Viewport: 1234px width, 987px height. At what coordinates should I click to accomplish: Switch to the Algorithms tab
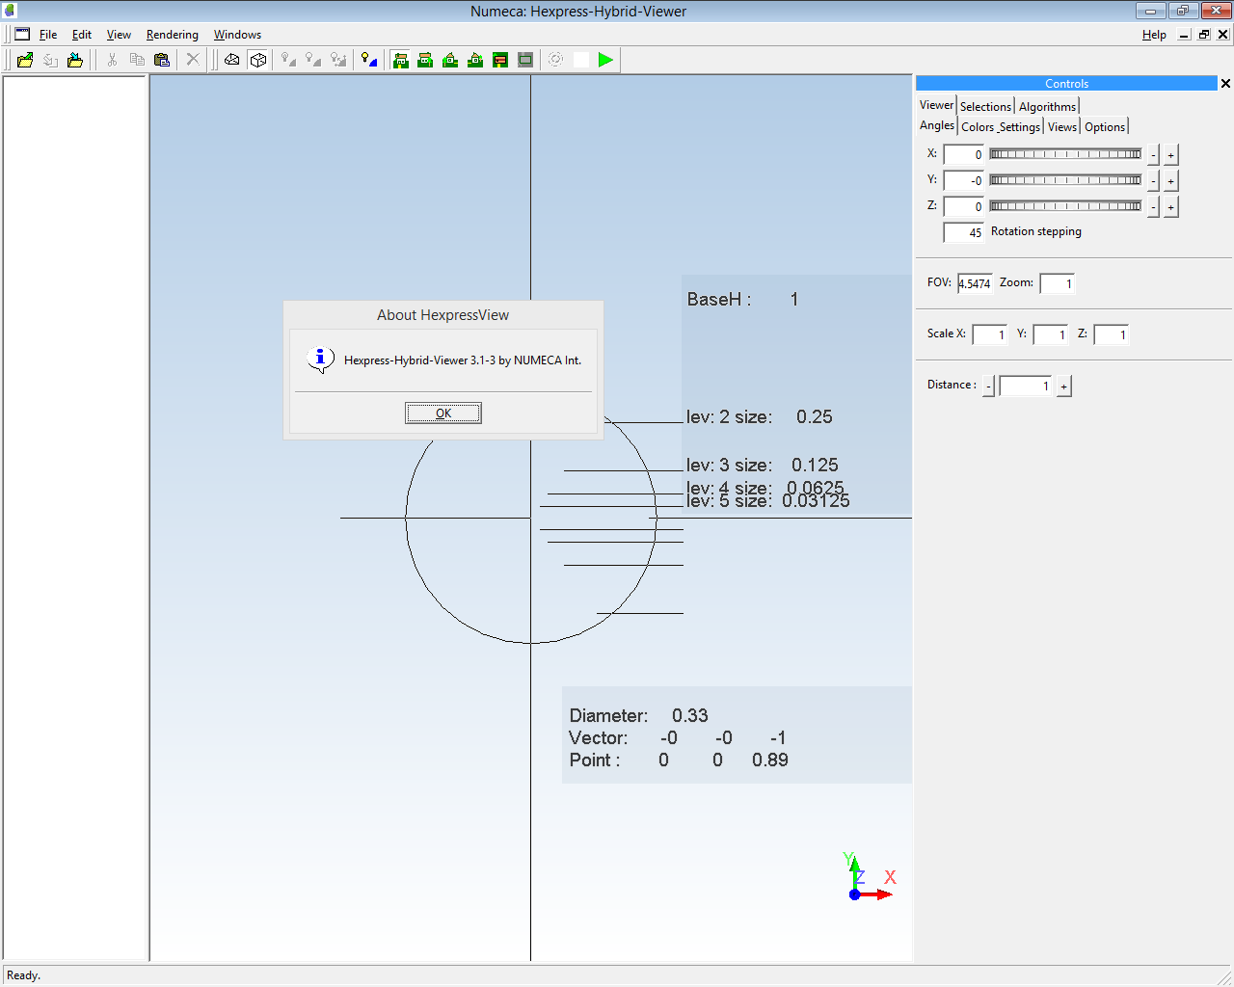1047,107
